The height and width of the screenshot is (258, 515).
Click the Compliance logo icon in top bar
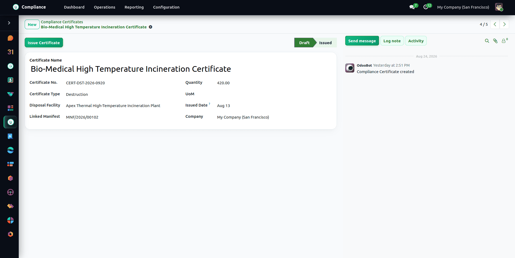[16, 7]
